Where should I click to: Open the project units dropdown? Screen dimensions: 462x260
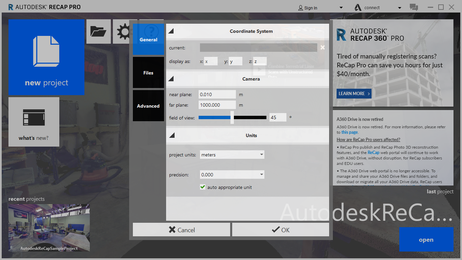[232, 155]
